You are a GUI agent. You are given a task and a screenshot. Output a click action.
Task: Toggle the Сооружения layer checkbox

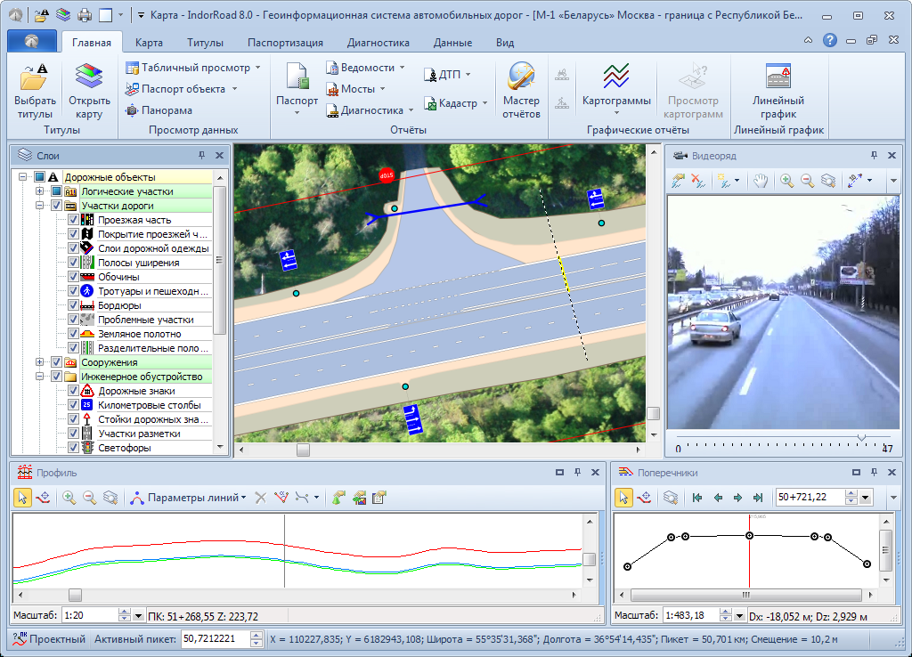[56, 362]
